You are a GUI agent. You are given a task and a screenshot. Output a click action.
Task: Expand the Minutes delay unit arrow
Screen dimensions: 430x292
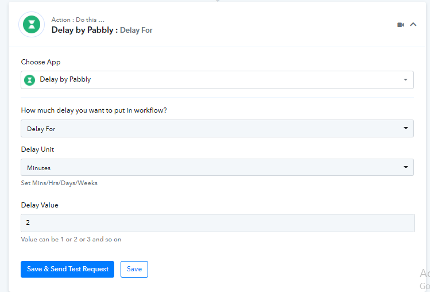pos(405,167)
